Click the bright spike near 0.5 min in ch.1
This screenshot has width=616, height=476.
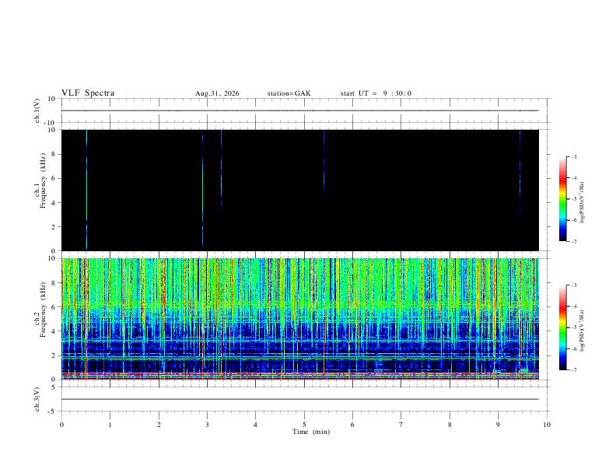click(x=86, y=190)
